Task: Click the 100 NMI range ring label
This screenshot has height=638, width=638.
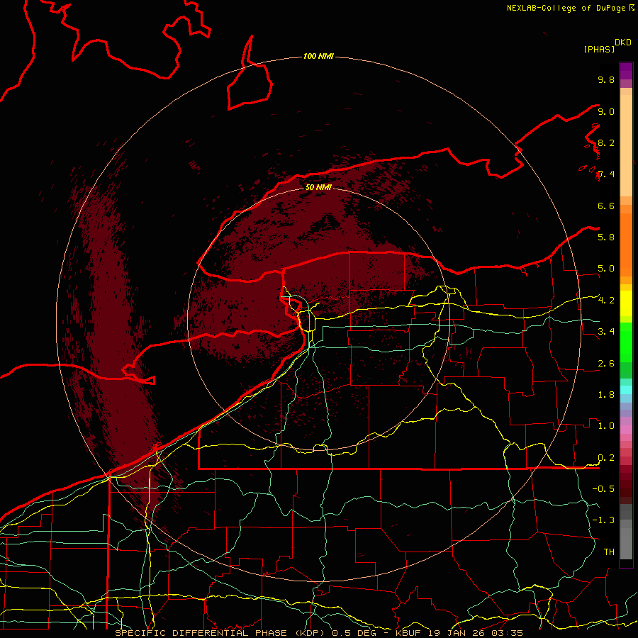Action: (318, 56)
